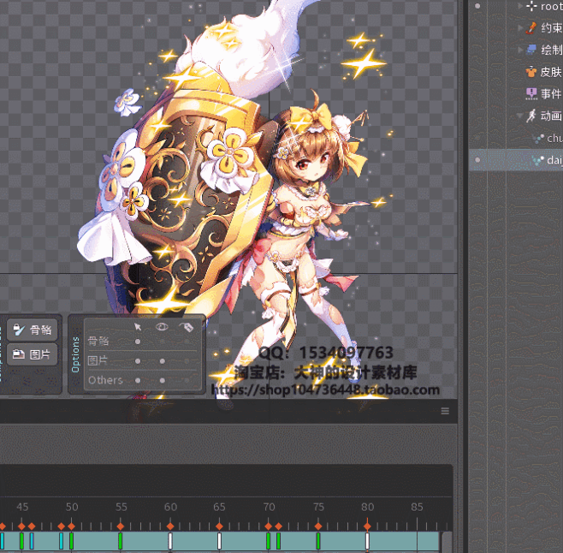Expand the root node in tree

(x=519, y=6)
